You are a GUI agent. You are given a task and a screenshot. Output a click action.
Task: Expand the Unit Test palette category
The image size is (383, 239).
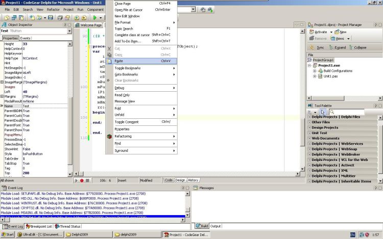point(309,133)
